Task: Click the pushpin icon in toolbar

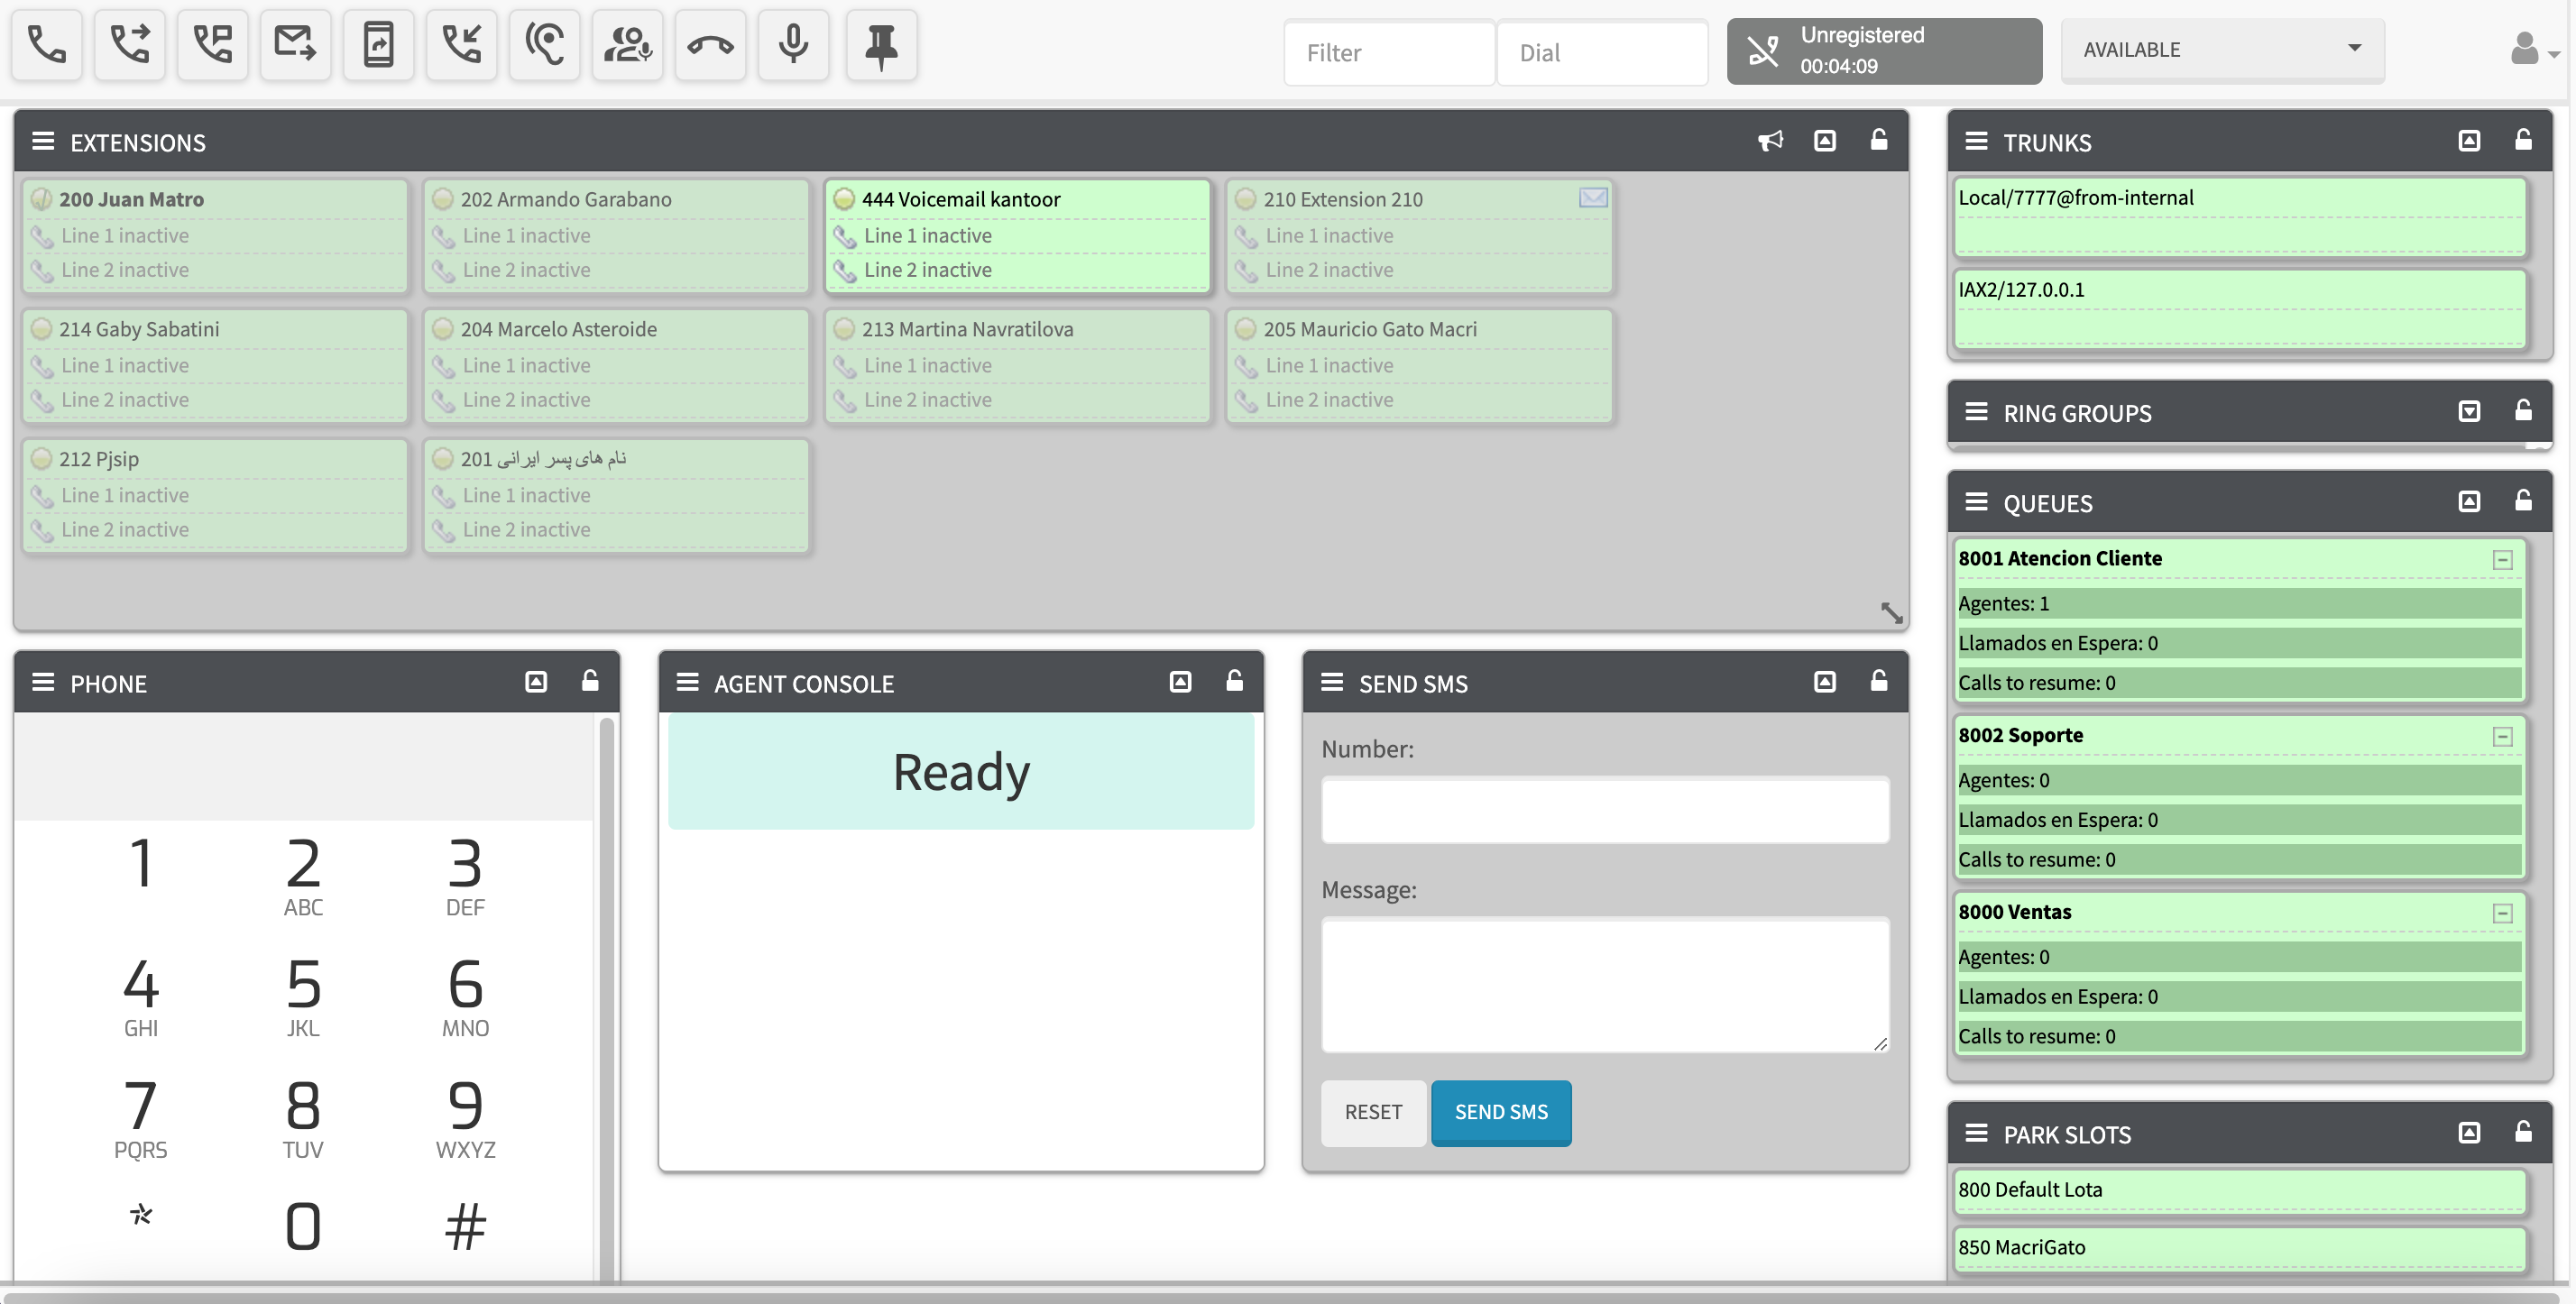Action: (881, 45)
